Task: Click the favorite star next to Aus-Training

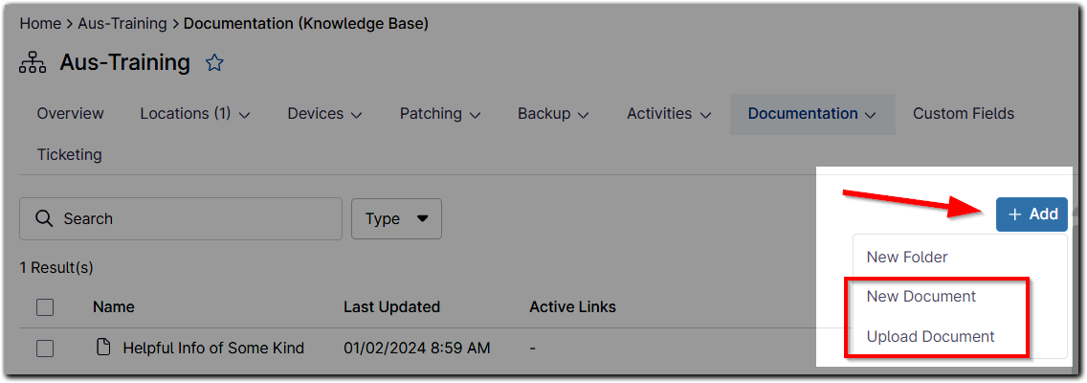Action: coord(214,63)
